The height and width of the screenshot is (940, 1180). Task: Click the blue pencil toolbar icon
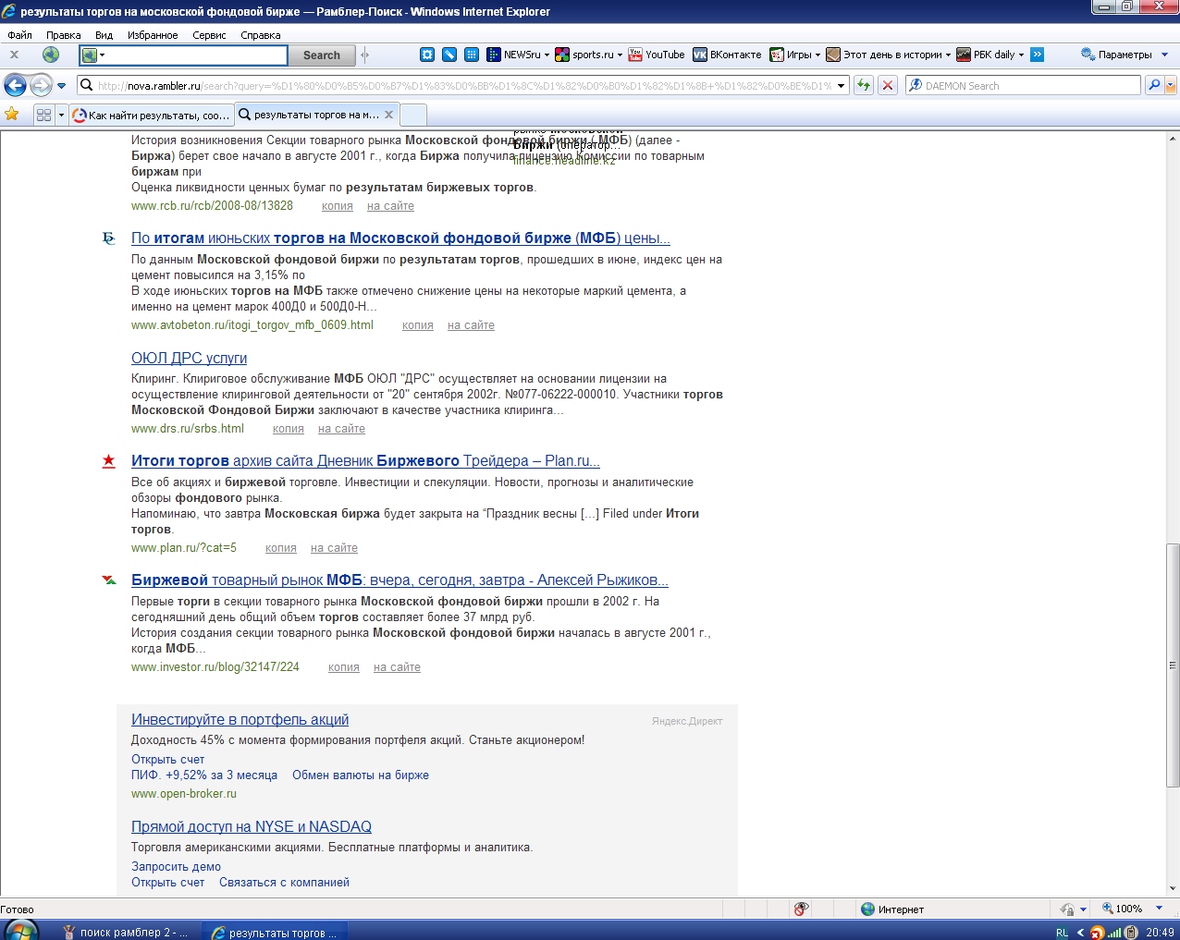449,55
